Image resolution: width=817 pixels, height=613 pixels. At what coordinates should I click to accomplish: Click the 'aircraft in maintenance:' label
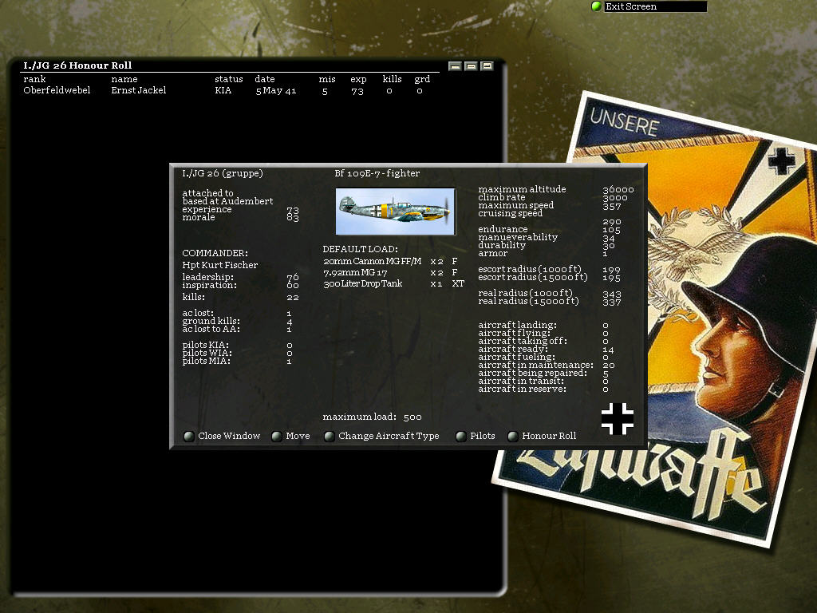point(535,365)
